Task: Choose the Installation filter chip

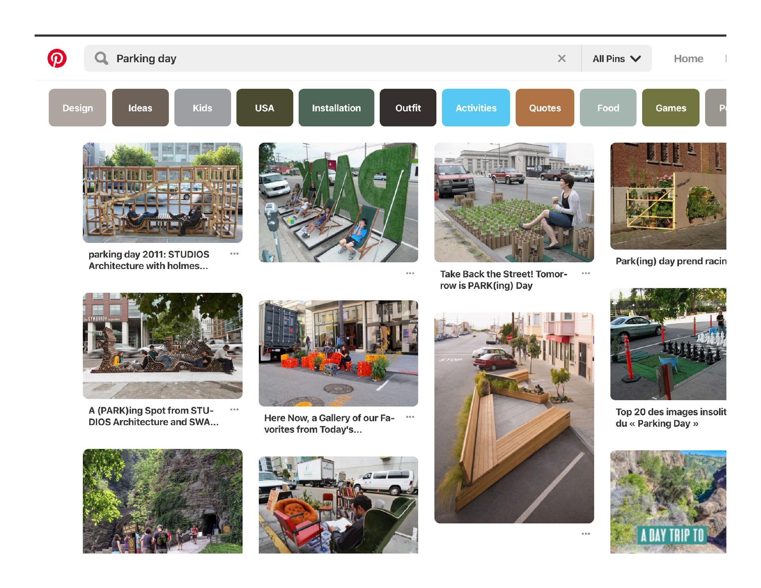Action: click(x=336, y=108)
